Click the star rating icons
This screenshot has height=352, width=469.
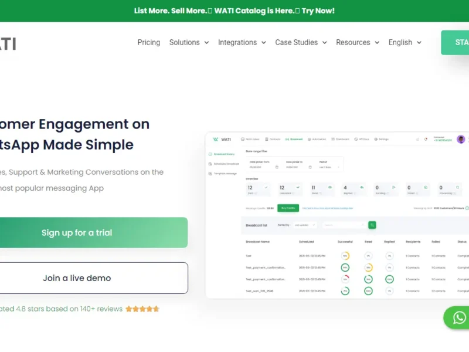pos(142,309)
